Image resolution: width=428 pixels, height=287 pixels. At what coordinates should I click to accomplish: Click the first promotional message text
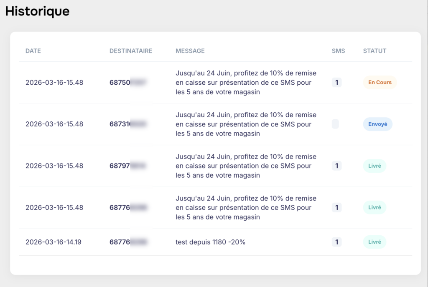pos(246,82)
